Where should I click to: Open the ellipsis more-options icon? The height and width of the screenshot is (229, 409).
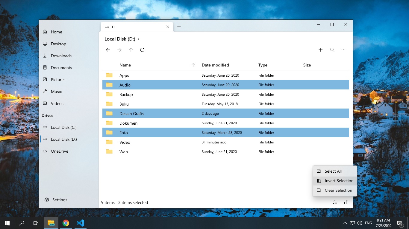point(343,50)
